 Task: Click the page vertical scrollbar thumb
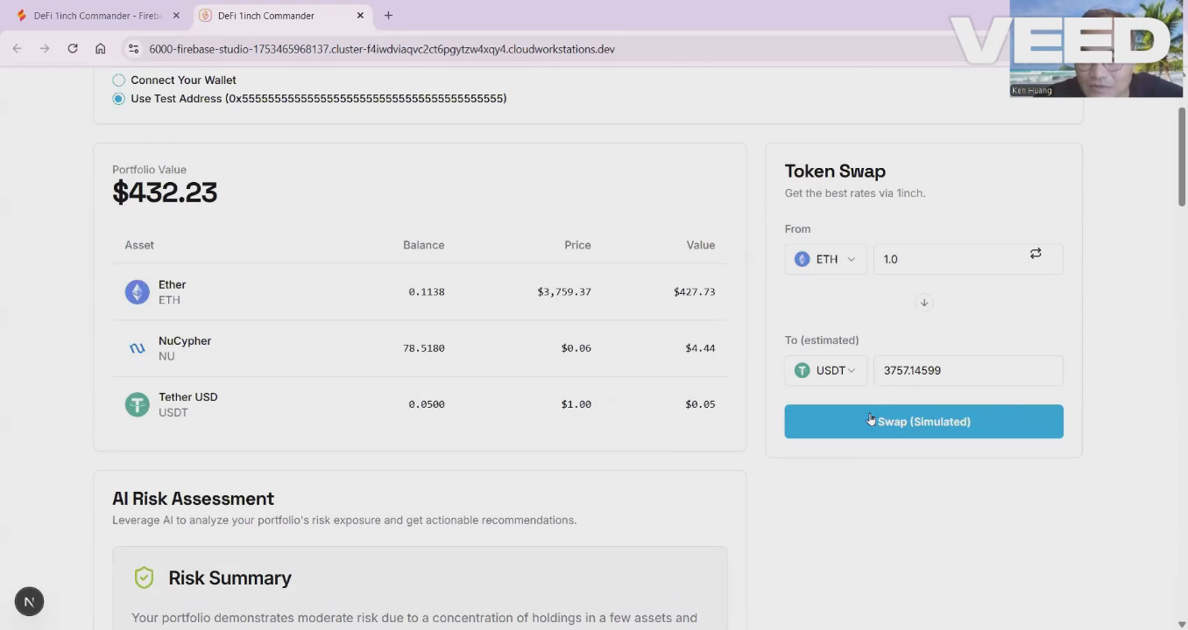coord(1181,157)
